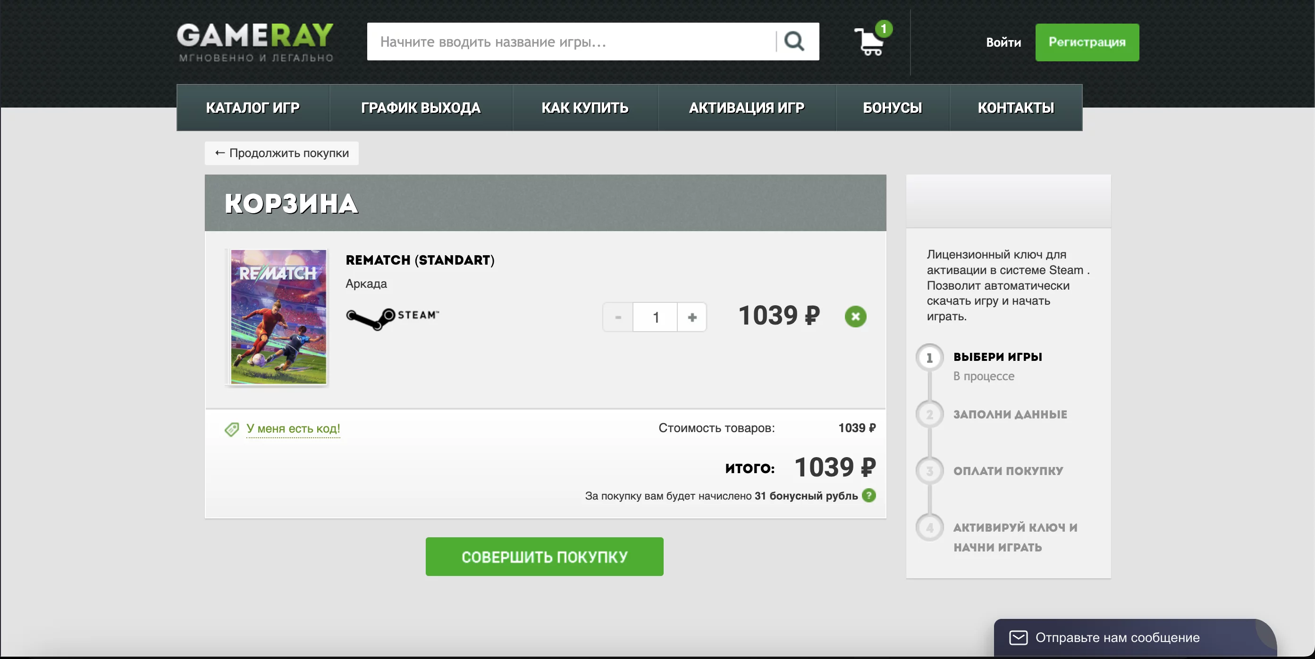Open the Каталог игр menu
This screenshot has height=659, width=1315.
click(x=253, y=108)
